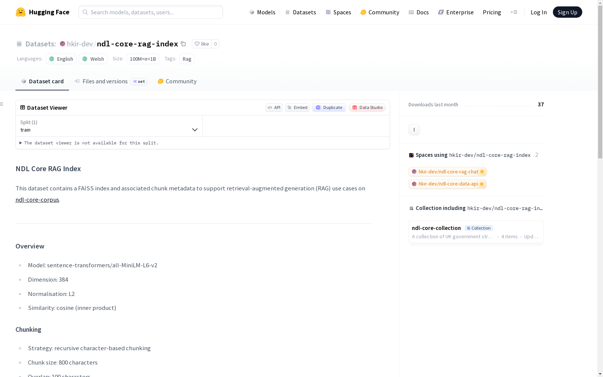Open Data Studio
Image resolution: width=603 pixels, height=377 pixels.
coord(367,107)
